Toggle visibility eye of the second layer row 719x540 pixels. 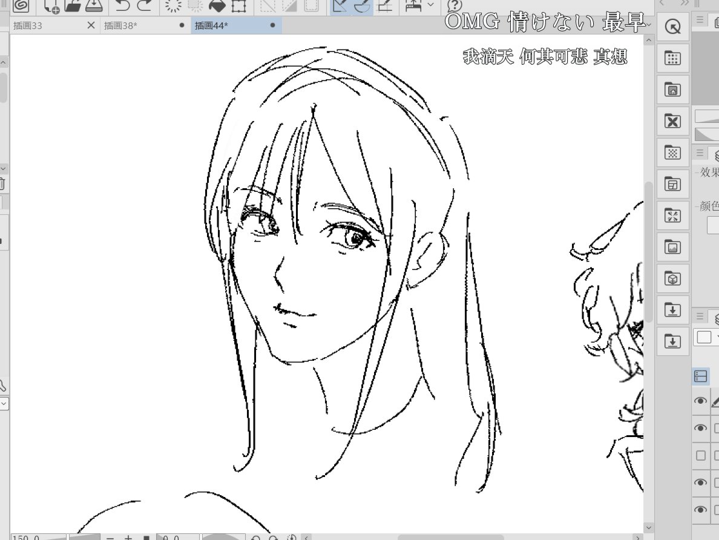[700, 428]
